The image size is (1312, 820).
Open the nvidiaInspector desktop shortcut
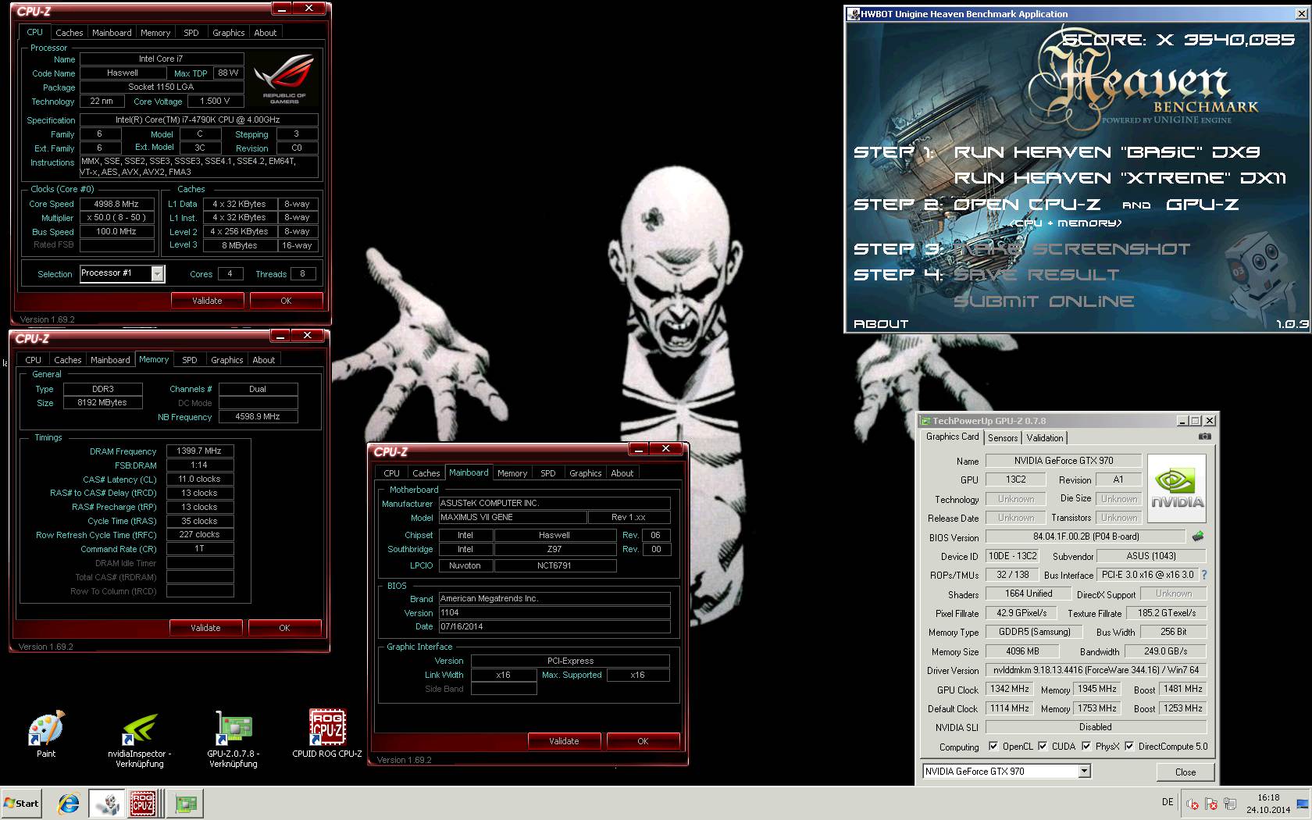tap(140, 740)
